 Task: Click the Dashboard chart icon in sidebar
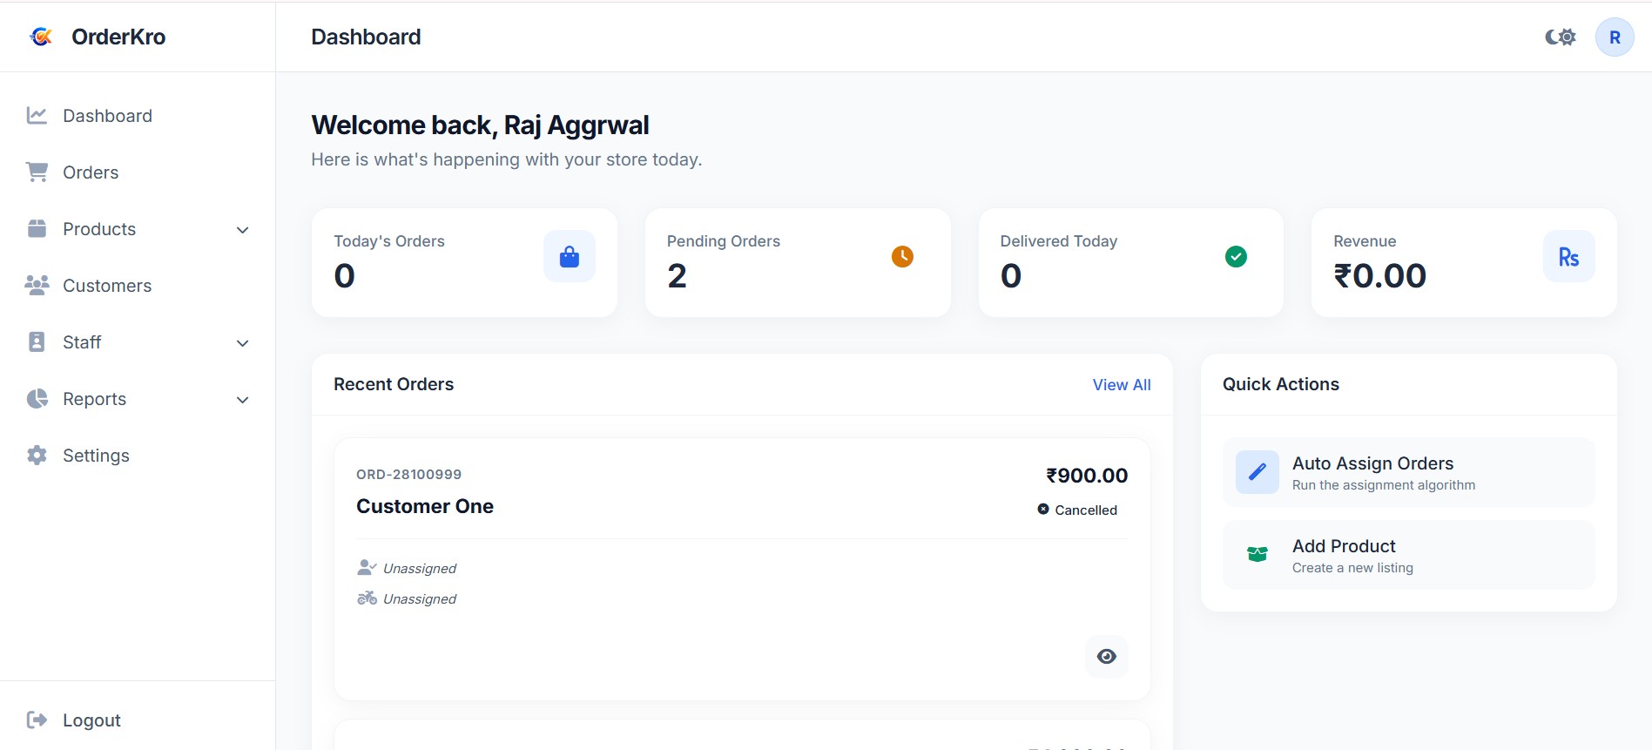point(37,116)
